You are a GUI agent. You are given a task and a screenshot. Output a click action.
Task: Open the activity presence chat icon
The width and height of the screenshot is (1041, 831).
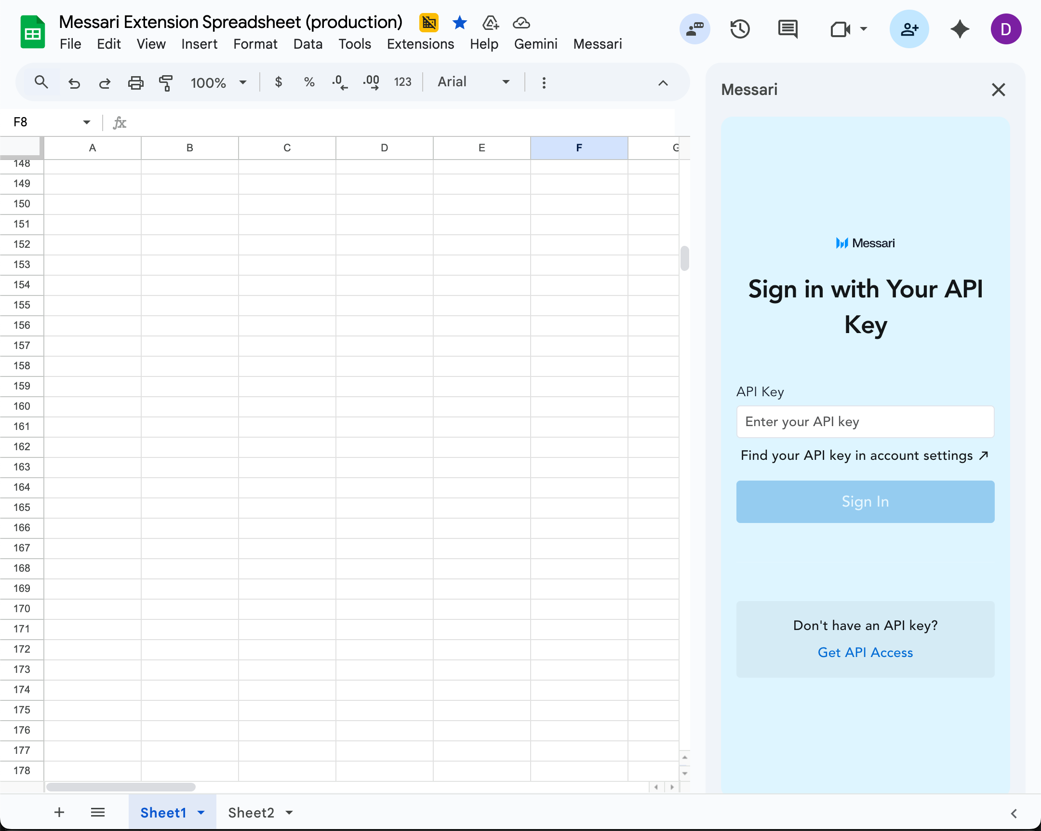tap(694, 29)
